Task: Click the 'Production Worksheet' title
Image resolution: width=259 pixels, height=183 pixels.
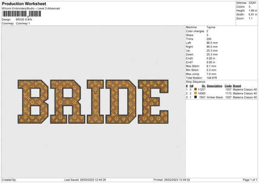Action: [24, 3]
